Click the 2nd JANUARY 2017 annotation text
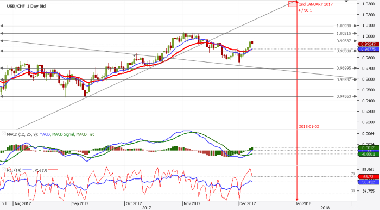 (316, 4)
